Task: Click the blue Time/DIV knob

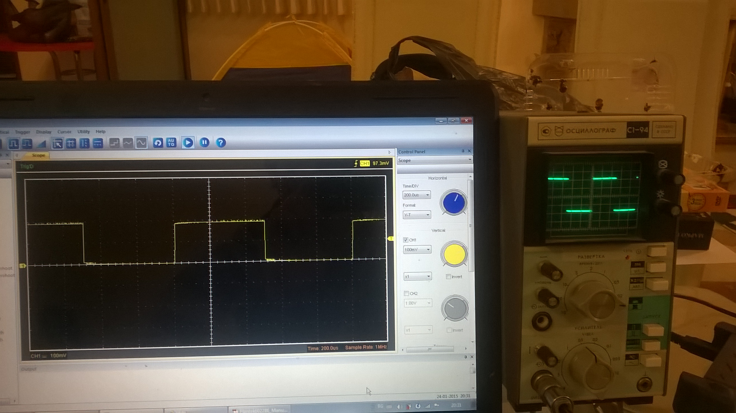Action: click(x=453, y=203)
